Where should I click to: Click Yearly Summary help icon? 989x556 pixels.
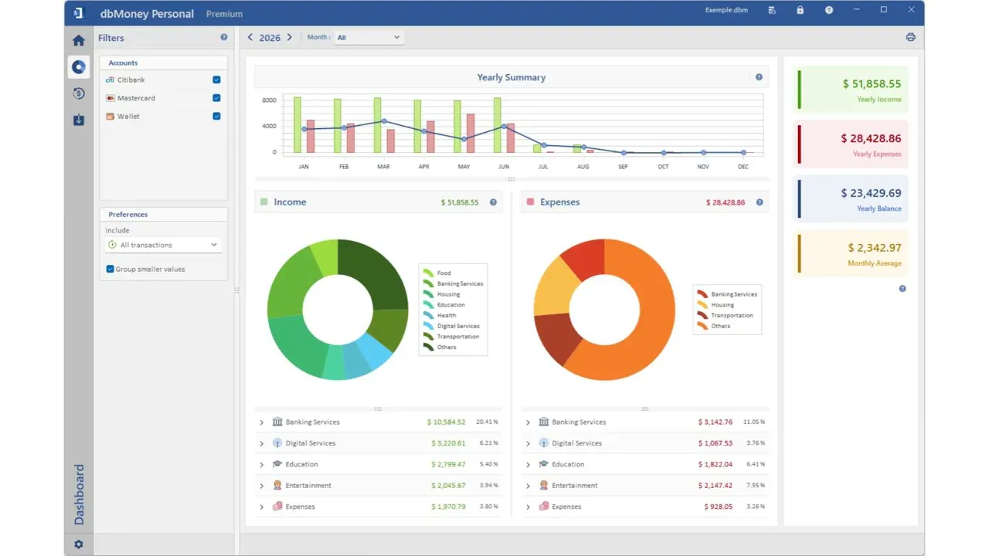coord(759,77)
